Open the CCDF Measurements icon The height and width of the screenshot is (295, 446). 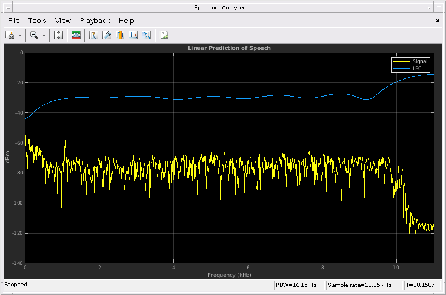click(x=146, y=35)
